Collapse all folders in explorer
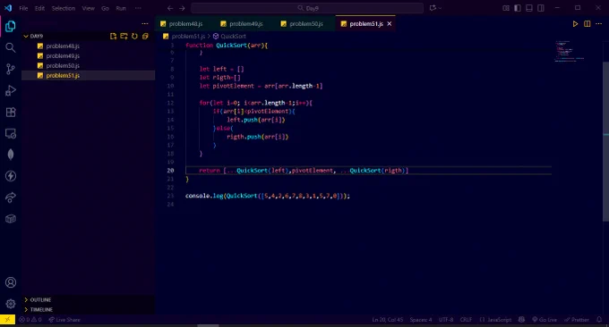This screenshot has height=327, width=609. (145, 36)
